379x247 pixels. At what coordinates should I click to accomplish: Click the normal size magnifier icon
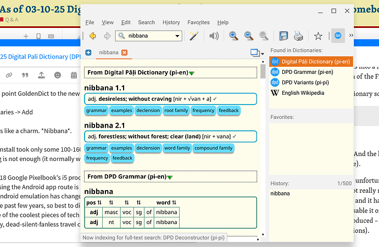(264, 36)
